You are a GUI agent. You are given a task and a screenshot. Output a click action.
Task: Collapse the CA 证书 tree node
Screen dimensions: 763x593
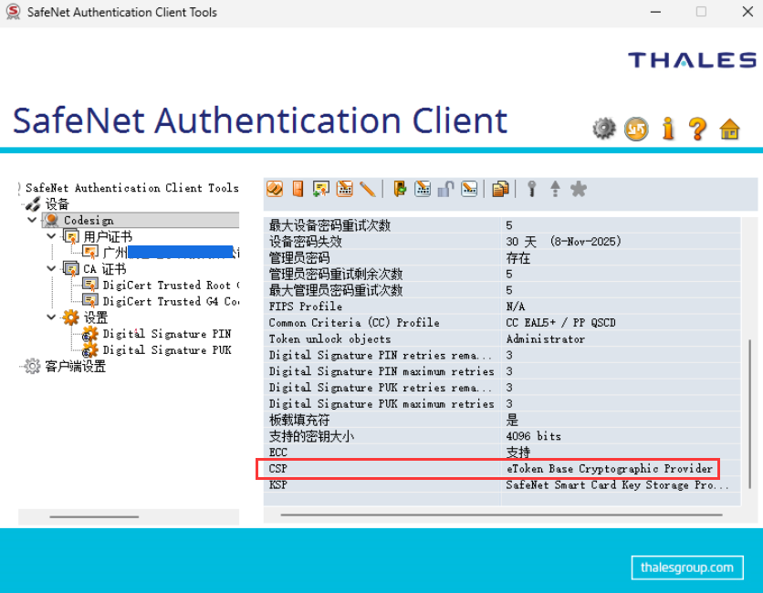[x=51, y=268]
